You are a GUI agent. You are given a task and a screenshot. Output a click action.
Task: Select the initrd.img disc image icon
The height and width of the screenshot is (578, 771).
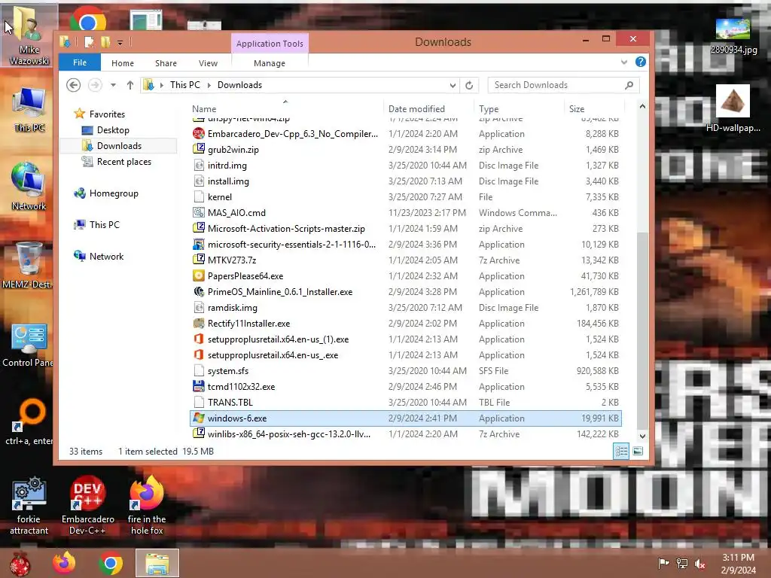coord(199,165)
